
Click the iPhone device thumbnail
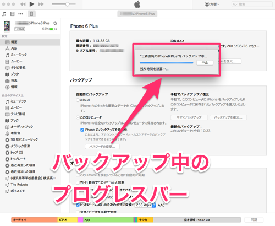(x=7, y=26)
